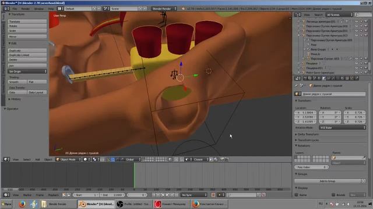Open the Window menu
Image resolution: width=373 pixels, height=209 pixels.
point(39,9)
